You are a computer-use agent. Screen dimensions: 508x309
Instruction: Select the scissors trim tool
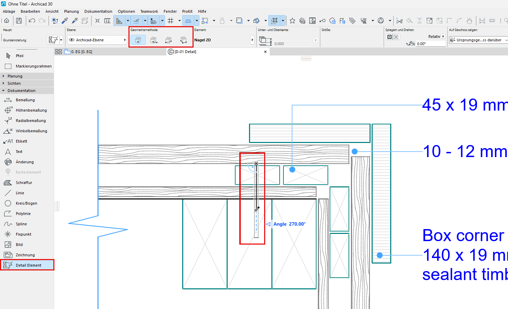tap(400, 21)
